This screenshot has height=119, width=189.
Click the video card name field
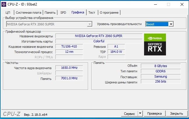tap(99, 36)
